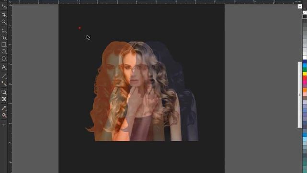The height and width of the screenshot is (173, 307).
Task: Pick the yellow swatch in the color palette
Action: (x=305, y=74)
